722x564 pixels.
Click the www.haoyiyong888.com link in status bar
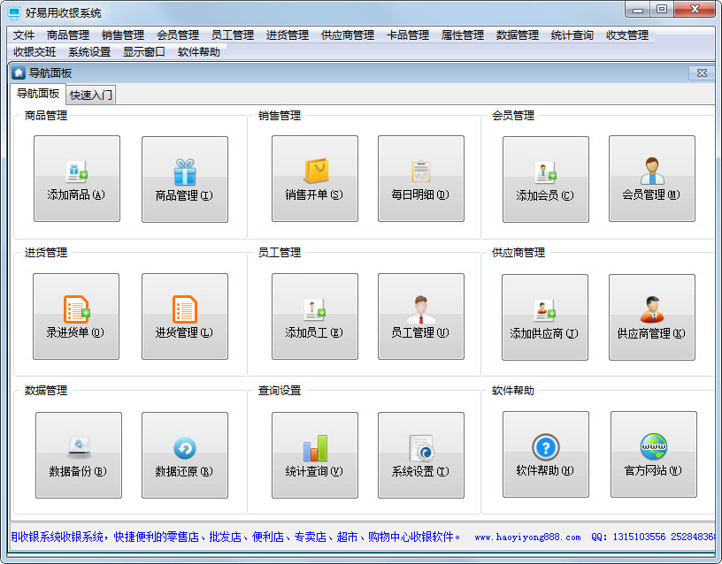(x=527, y=537)
